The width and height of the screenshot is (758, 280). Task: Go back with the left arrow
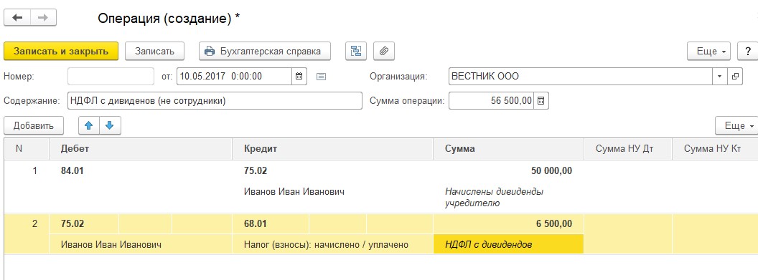pyautogui.click(x=17, y=18)
